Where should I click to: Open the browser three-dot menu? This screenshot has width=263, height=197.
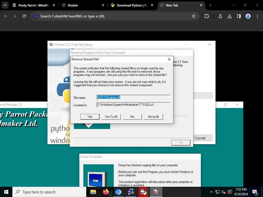click(257, 16)
